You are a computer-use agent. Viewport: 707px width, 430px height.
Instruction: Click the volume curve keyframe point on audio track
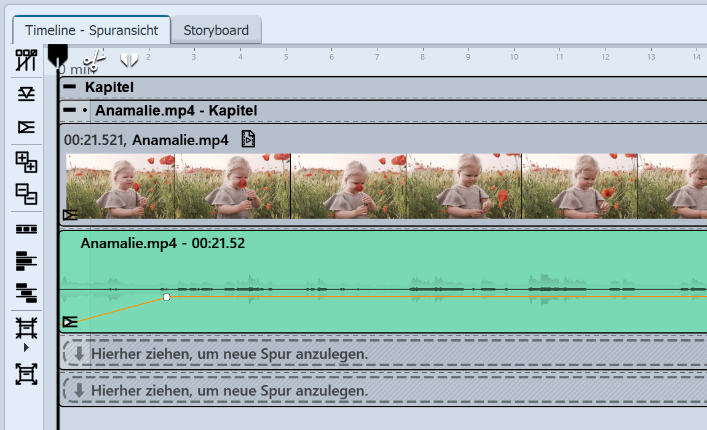(166, 297)
